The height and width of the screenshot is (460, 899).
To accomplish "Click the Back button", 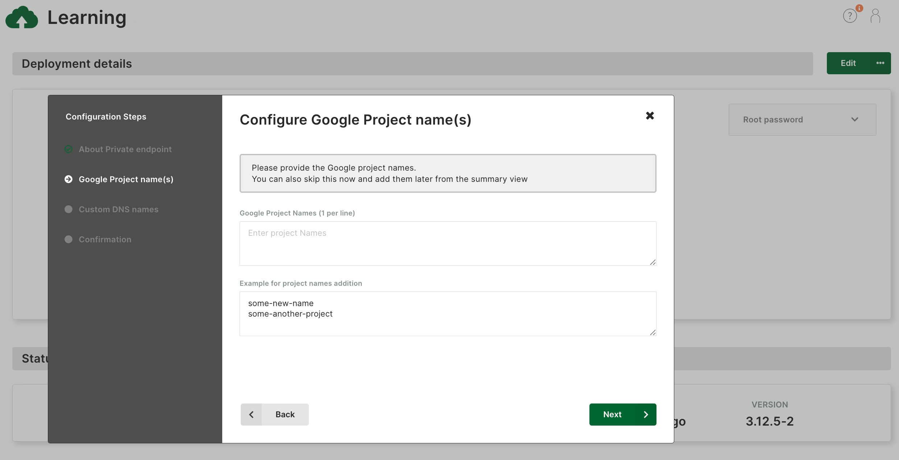I will click(x=275, y=414).
